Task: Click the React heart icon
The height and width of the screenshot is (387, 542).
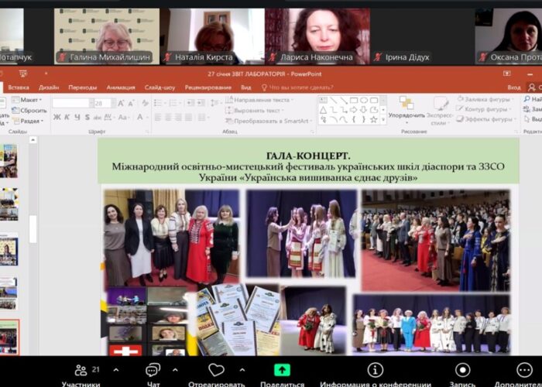Action: 216,370
